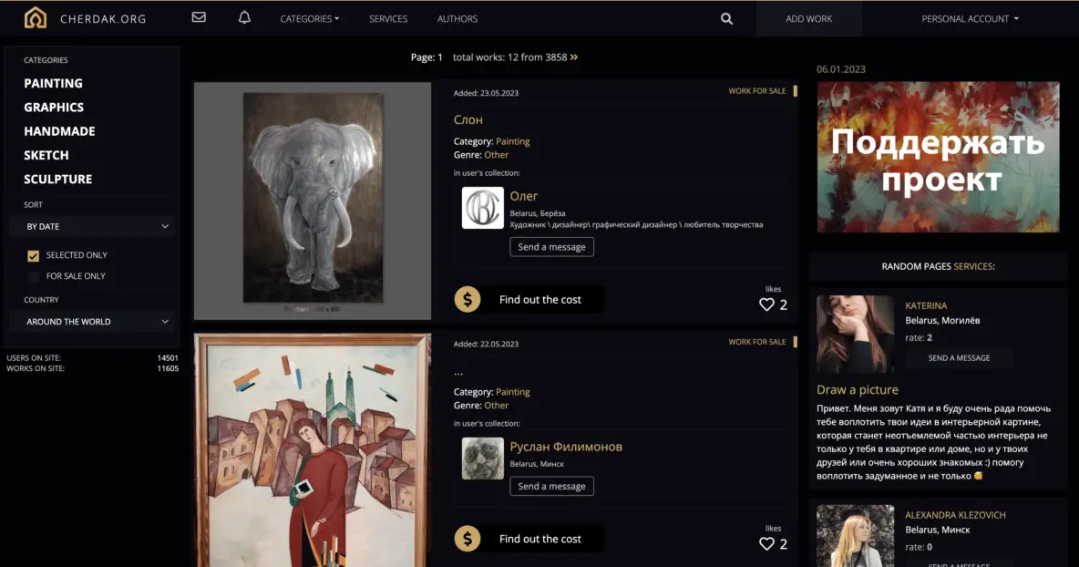Send a message to Руслан Филимонов

(551, 487)
